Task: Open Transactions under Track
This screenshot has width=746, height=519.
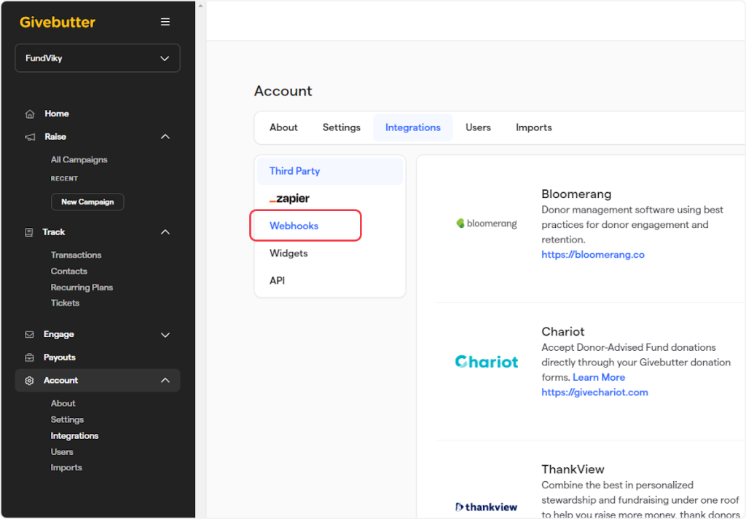Action: (76, 255)
